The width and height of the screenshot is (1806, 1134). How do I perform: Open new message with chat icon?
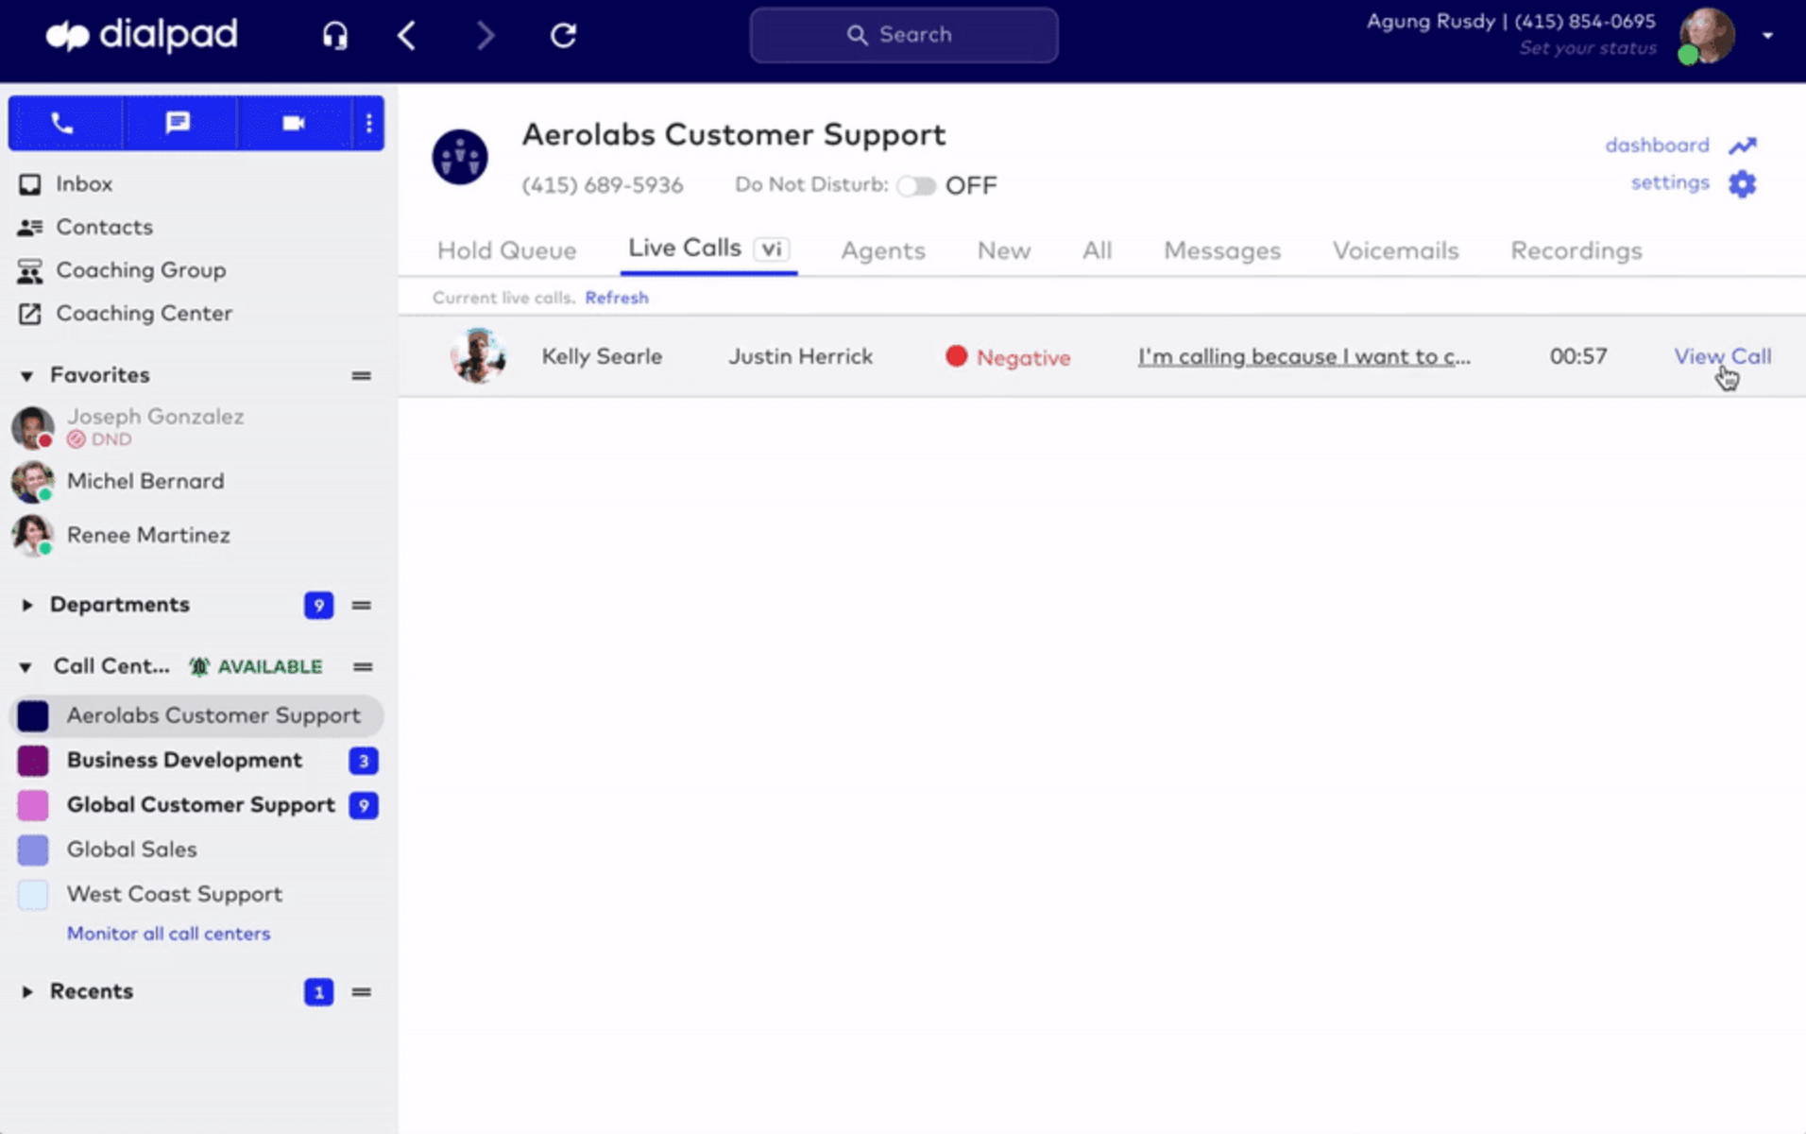click(x=178, y=123)
